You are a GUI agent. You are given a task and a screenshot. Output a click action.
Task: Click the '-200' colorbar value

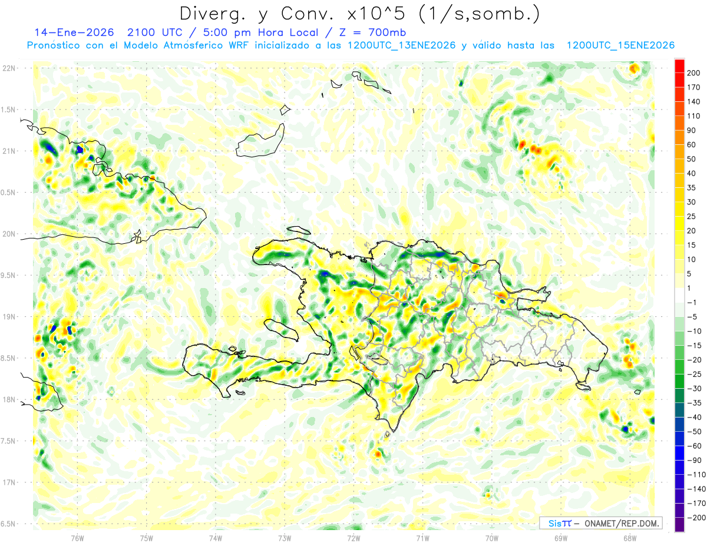tap(696, 517)
